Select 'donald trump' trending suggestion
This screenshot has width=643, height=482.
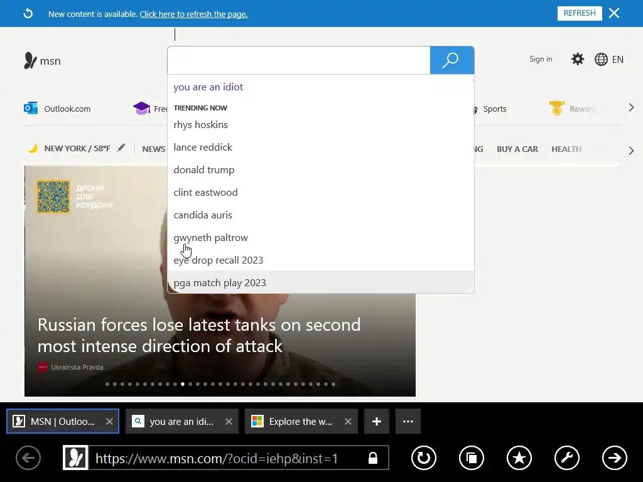coord(321,169)
